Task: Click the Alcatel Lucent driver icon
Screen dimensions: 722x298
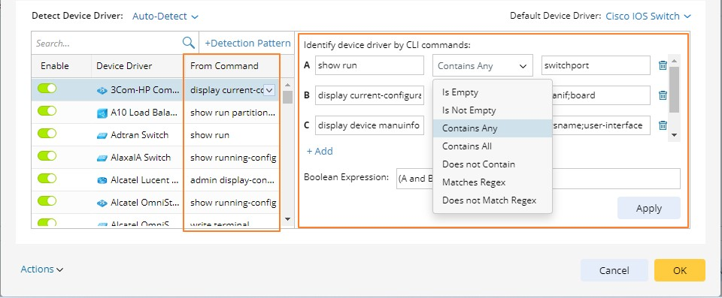Action: pos(102,180)
